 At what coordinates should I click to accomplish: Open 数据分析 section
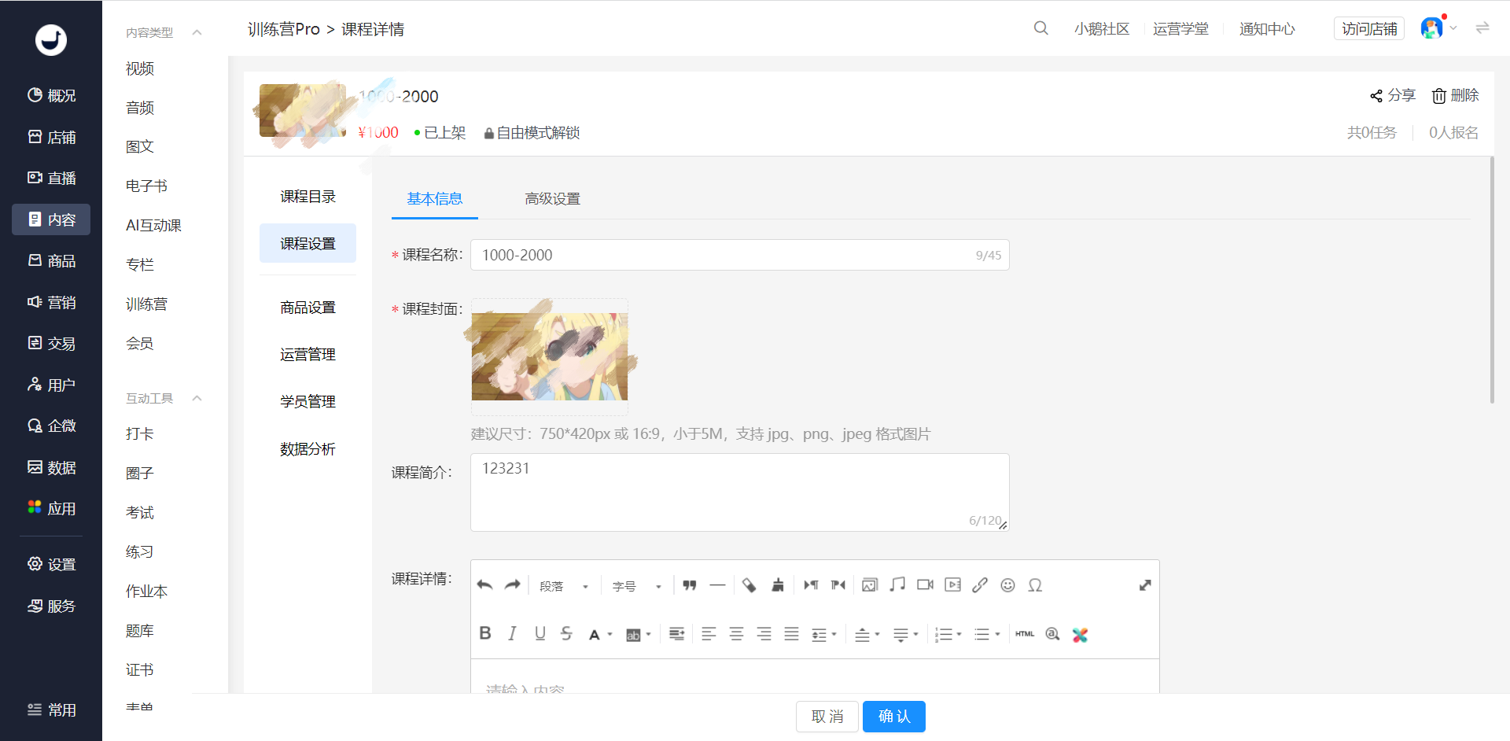coord(308,449)
